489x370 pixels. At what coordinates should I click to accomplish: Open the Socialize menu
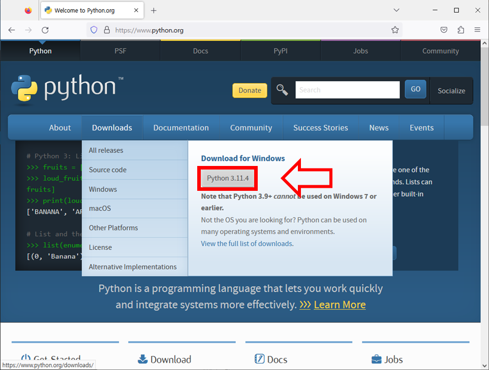pos(451,91)
